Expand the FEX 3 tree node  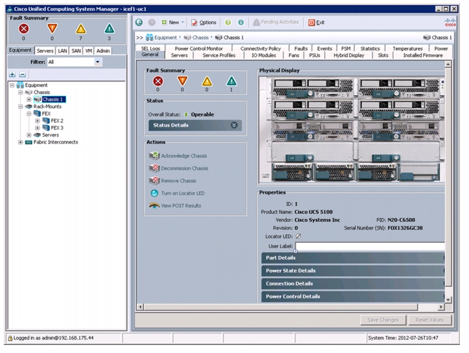pos(37,128)
